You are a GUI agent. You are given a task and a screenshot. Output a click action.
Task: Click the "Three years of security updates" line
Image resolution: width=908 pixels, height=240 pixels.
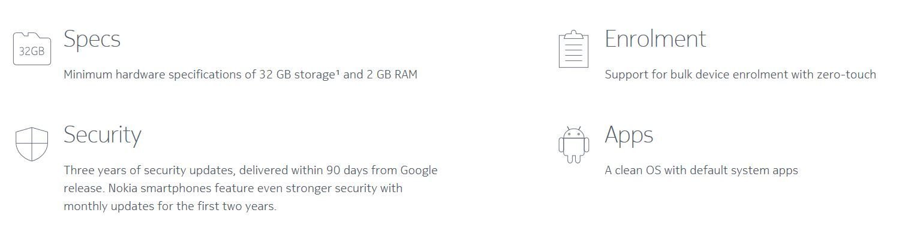coord(251,170)
